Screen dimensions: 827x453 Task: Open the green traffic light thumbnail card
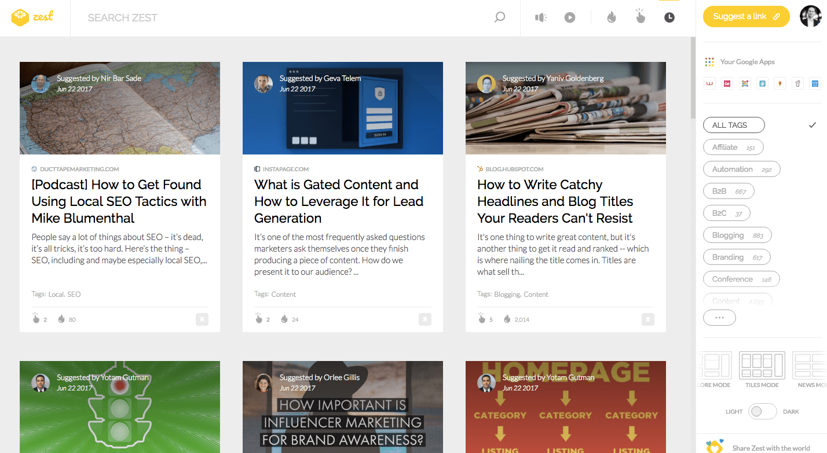coord(120,407)
